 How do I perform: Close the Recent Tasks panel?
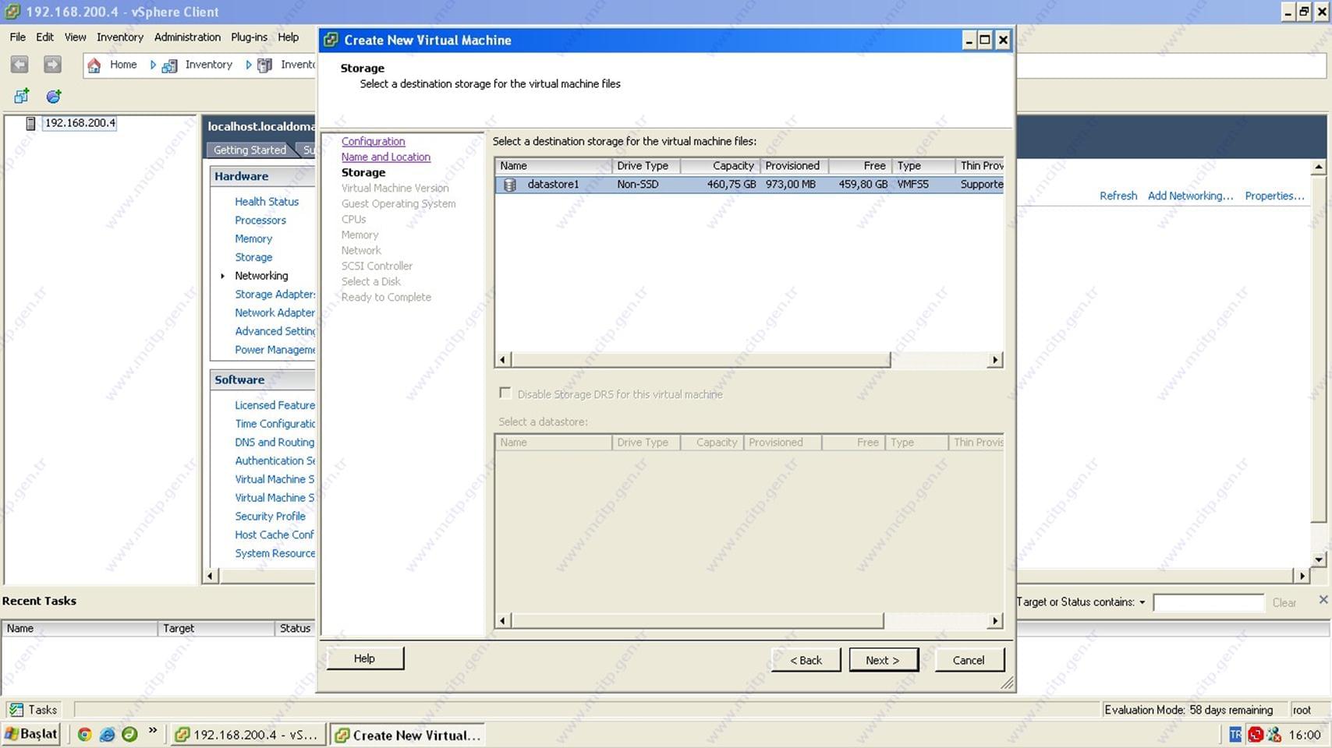tap(1323, 599)
